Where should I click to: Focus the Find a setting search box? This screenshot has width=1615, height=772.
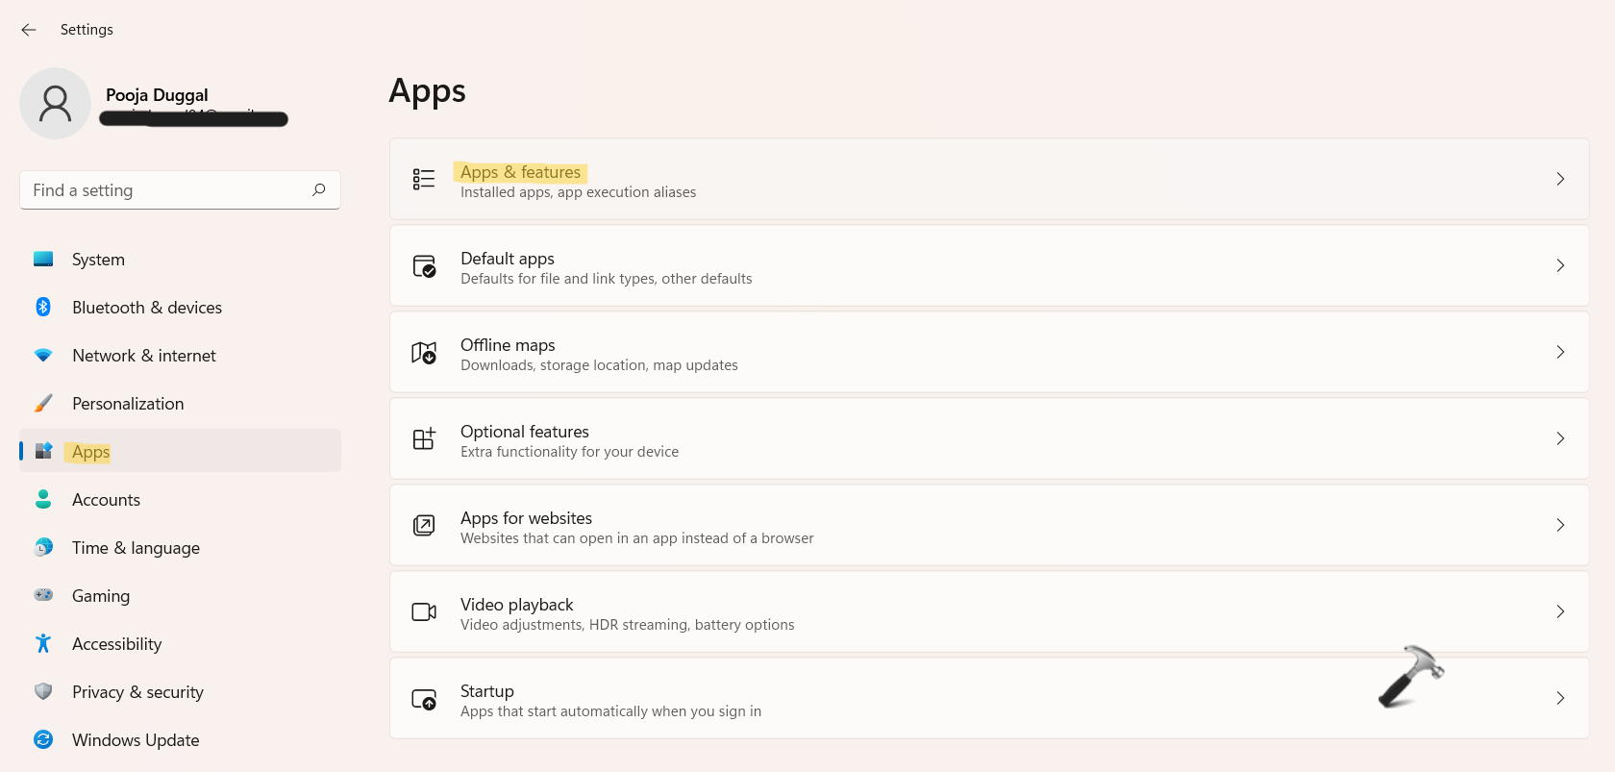click(163, 190)
